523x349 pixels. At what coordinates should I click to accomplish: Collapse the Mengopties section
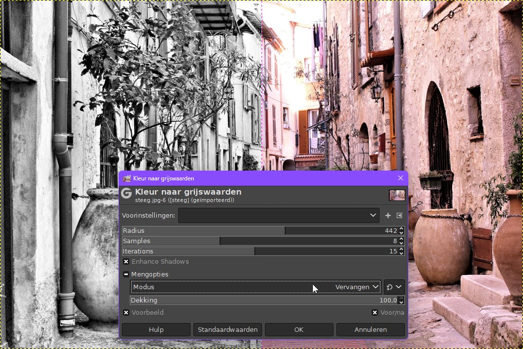click(x=126, y=274)
